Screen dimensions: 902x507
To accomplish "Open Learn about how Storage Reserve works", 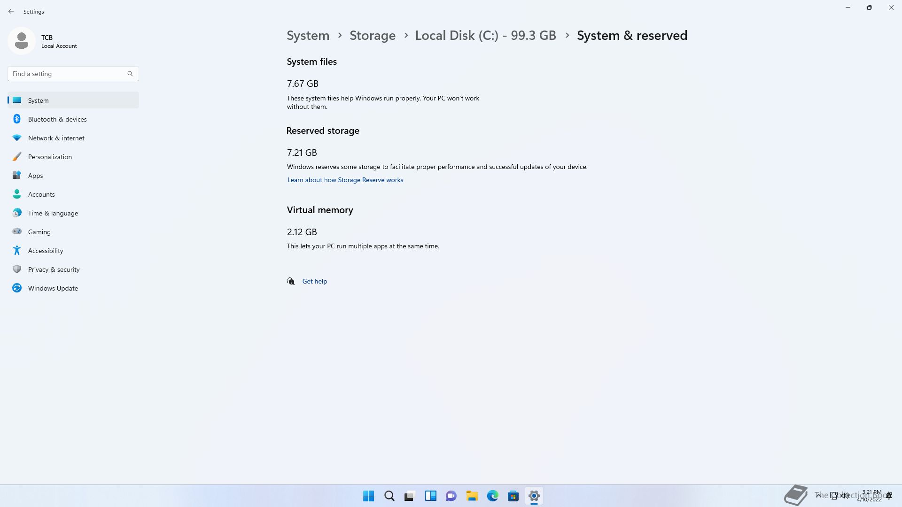I will point(345,180).
